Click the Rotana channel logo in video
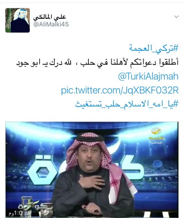184x218 pixels. click(x=157, y=133)
